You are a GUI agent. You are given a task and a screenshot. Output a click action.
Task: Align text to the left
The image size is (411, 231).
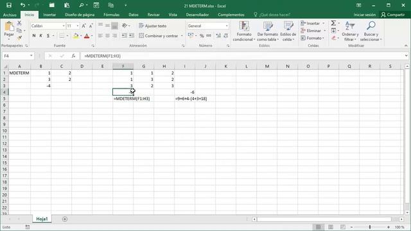point(100,36)
